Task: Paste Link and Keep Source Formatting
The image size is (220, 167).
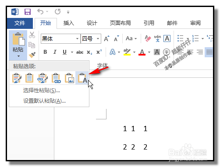Action: [x=43, y=78]
